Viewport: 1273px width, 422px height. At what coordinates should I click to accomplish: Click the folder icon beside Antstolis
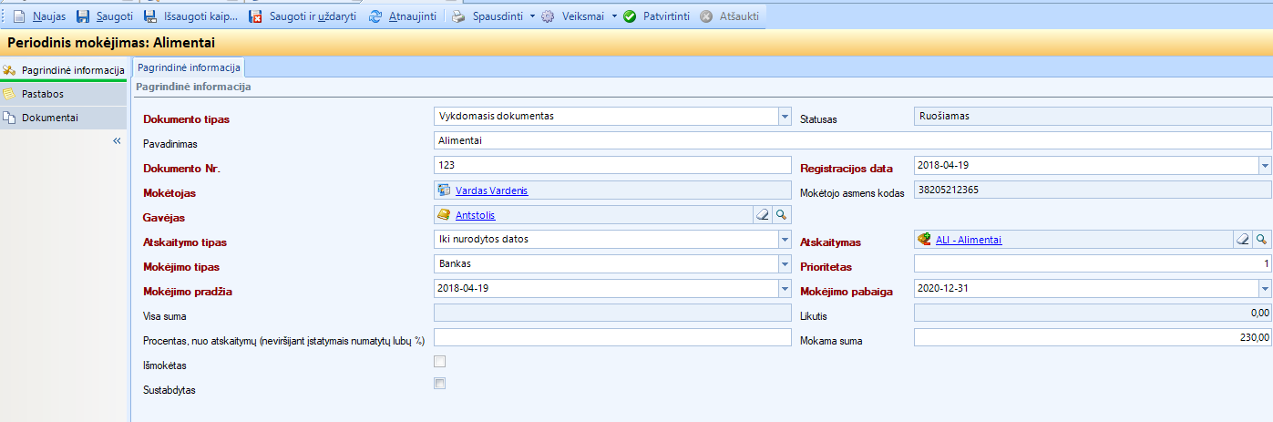(444, 214)
